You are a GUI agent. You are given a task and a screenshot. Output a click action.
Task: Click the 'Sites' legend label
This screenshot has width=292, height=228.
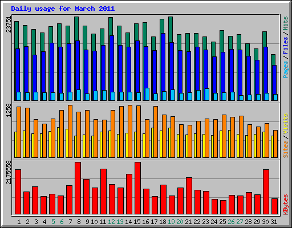tap(285, 149)
